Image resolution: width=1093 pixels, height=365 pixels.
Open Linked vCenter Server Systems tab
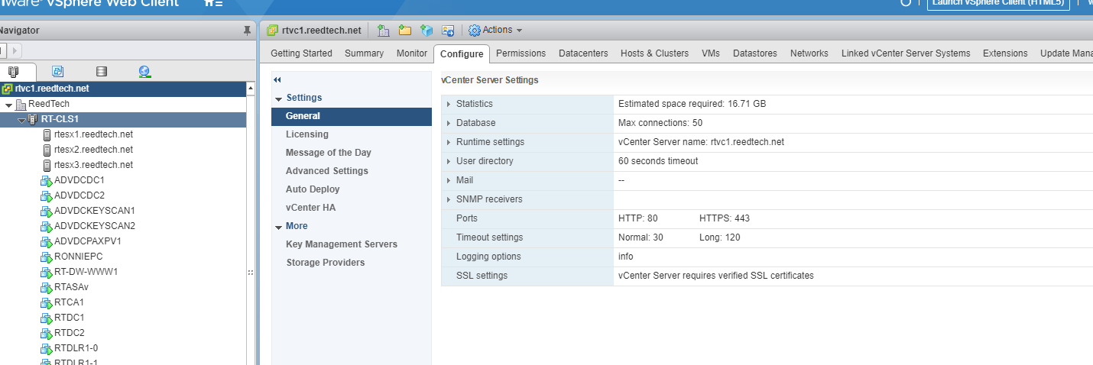point(906,53)
